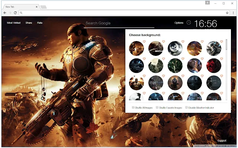The width and height of the screenshot is (238, 148).
Task: Enable Shuffle All Images checkbox
Action: 133,107
